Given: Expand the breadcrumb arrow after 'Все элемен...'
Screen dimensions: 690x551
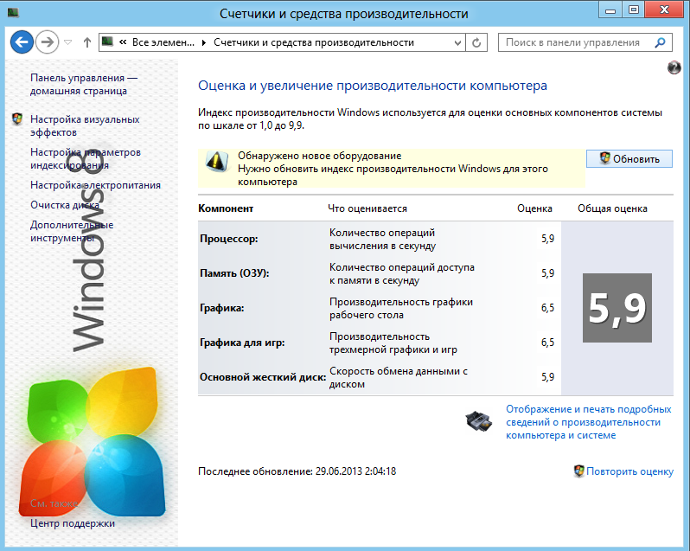Looking at the screenshot, I should (204, 42).
